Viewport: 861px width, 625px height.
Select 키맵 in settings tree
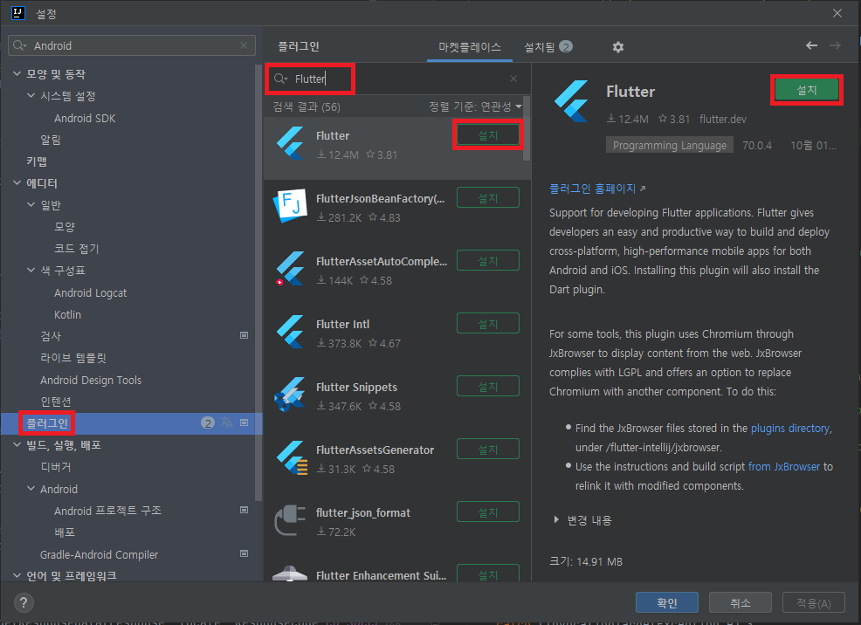coord(37,161)
